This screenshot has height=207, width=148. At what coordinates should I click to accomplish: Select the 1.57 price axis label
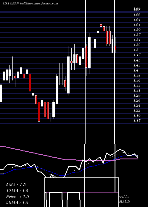tap(137, 35)
